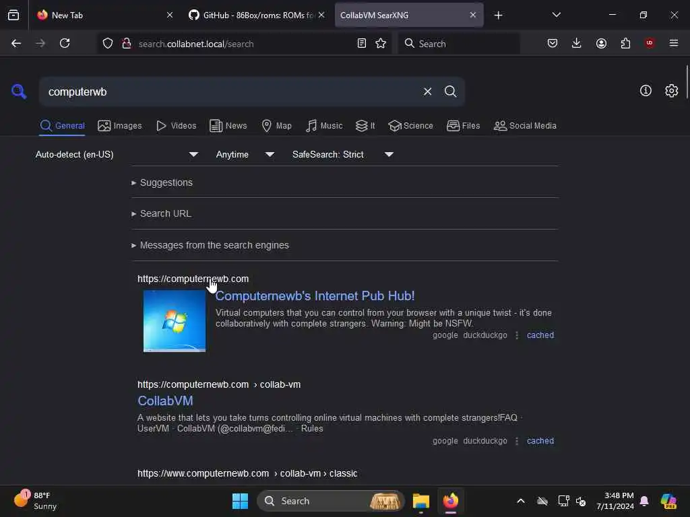690x517 pixels.
Task: Select the Videos search category
Action: tap(177, 126)
